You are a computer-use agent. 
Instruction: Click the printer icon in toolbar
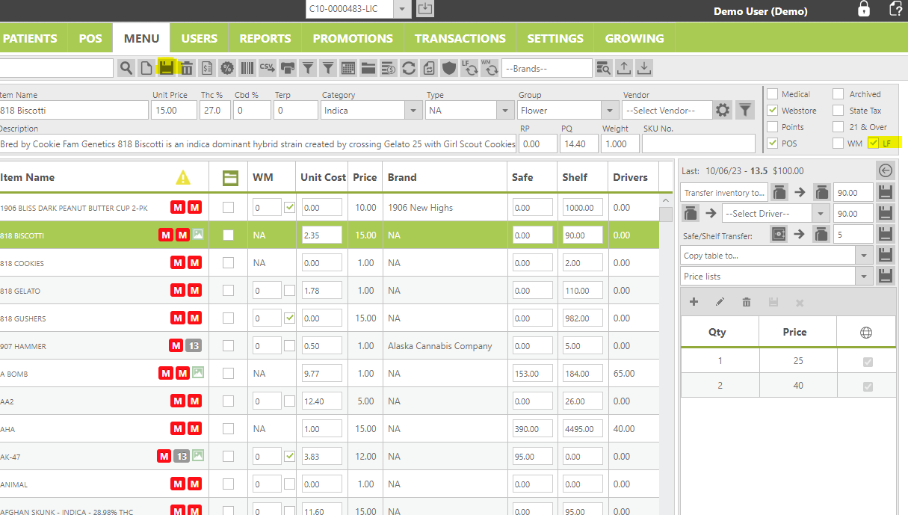(x=288, y=68)
